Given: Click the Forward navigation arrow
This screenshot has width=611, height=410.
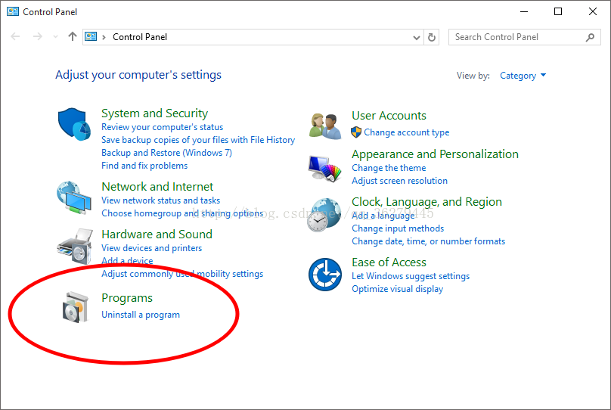Looking at the screenshot, I should 37,36.
